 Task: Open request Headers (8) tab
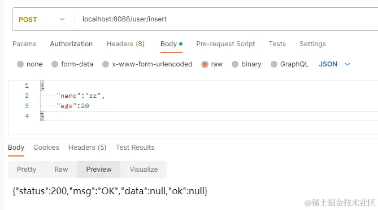(125, 44)
